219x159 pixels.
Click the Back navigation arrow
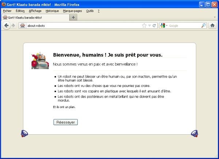pyautogui.click(x=7, y=25)
